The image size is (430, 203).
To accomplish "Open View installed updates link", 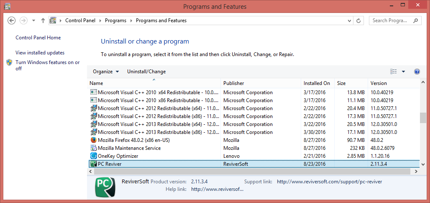I will click(40, 53).
